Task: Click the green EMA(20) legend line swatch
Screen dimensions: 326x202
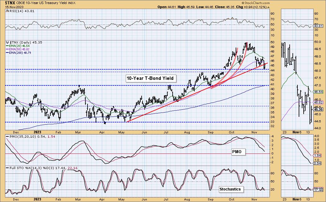Action: point(7,46)
